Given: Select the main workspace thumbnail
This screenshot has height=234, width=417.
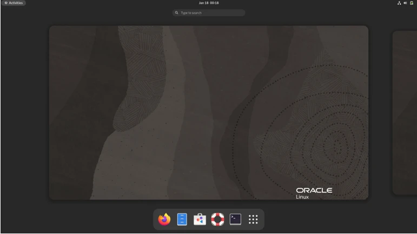Looking at the screenshot, I should [209, 112].
